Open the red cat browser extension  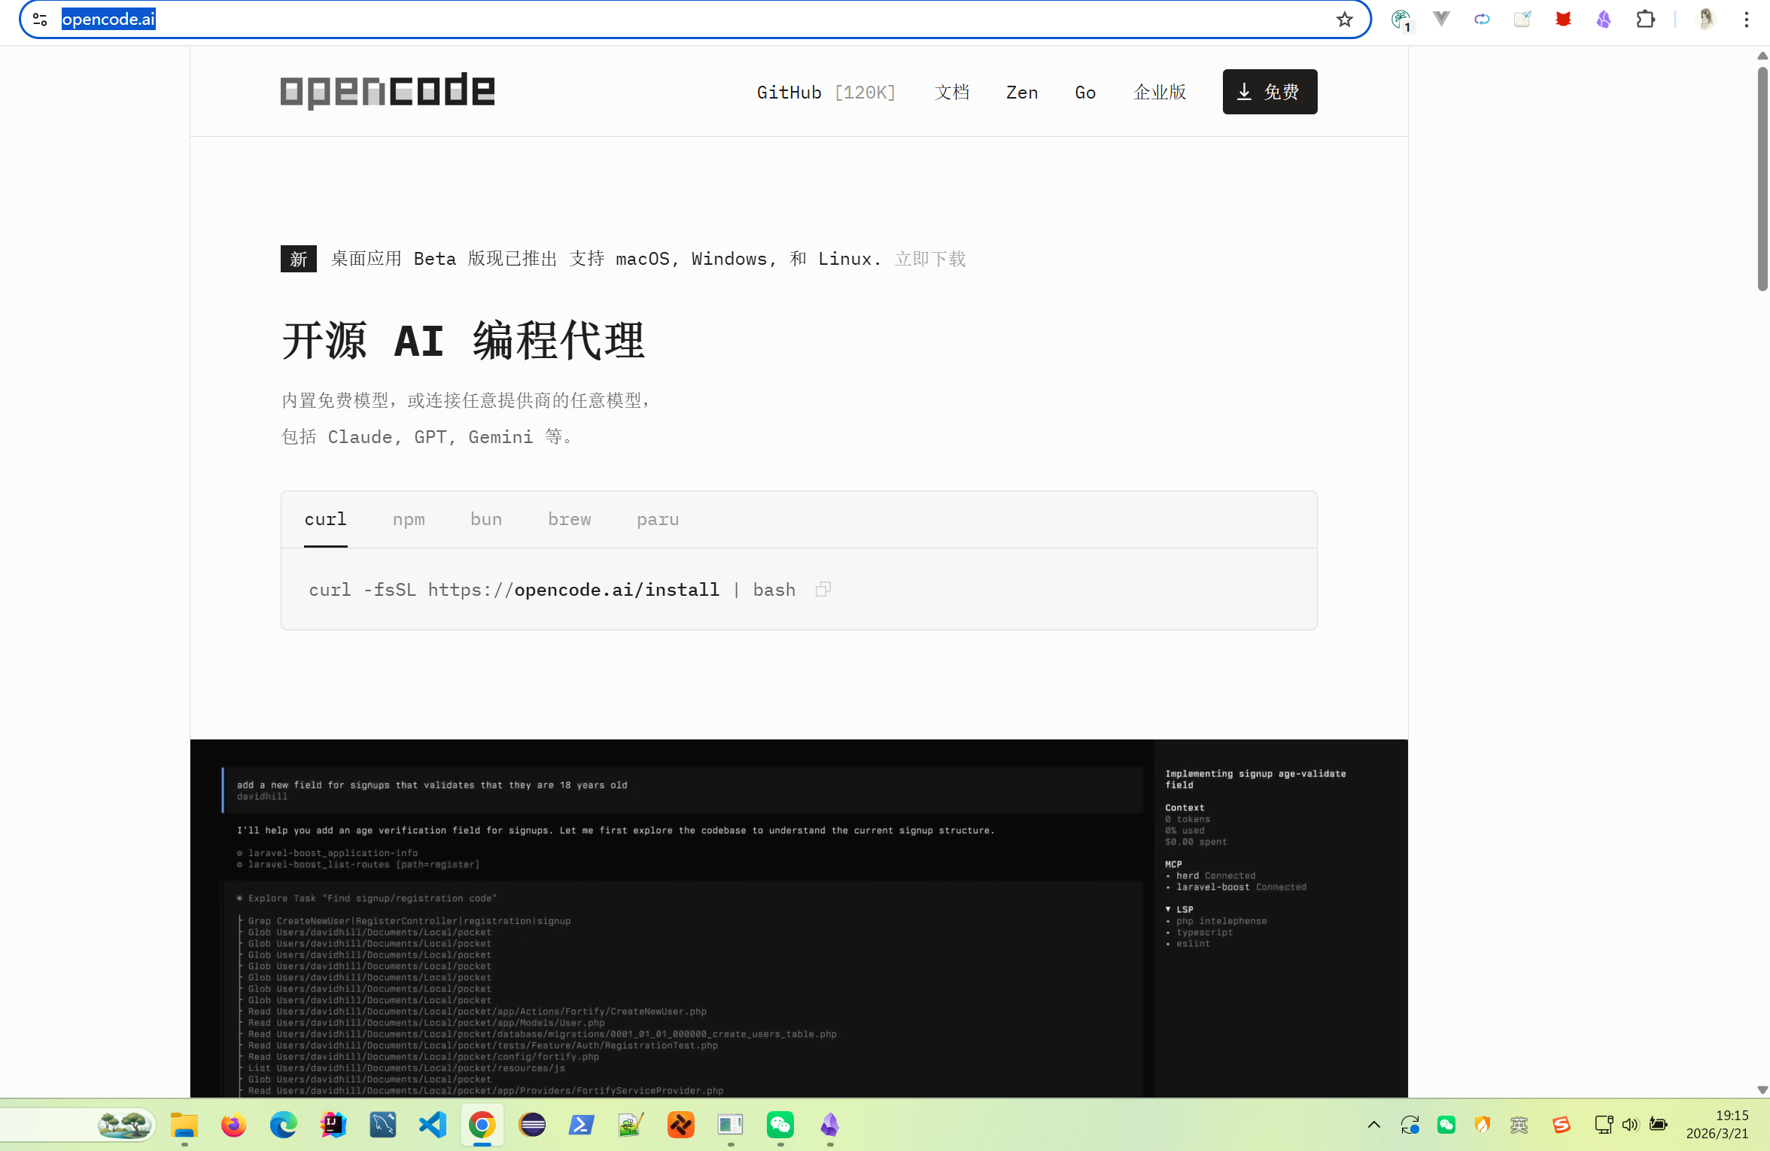(x=1562, y=19)
